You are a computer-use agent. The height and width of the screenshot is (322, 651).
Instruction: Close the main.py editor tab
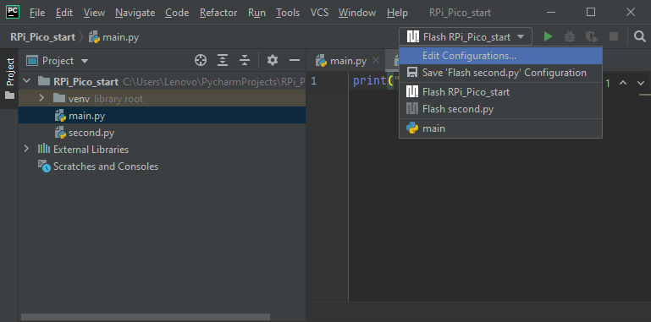coord(376,61)
